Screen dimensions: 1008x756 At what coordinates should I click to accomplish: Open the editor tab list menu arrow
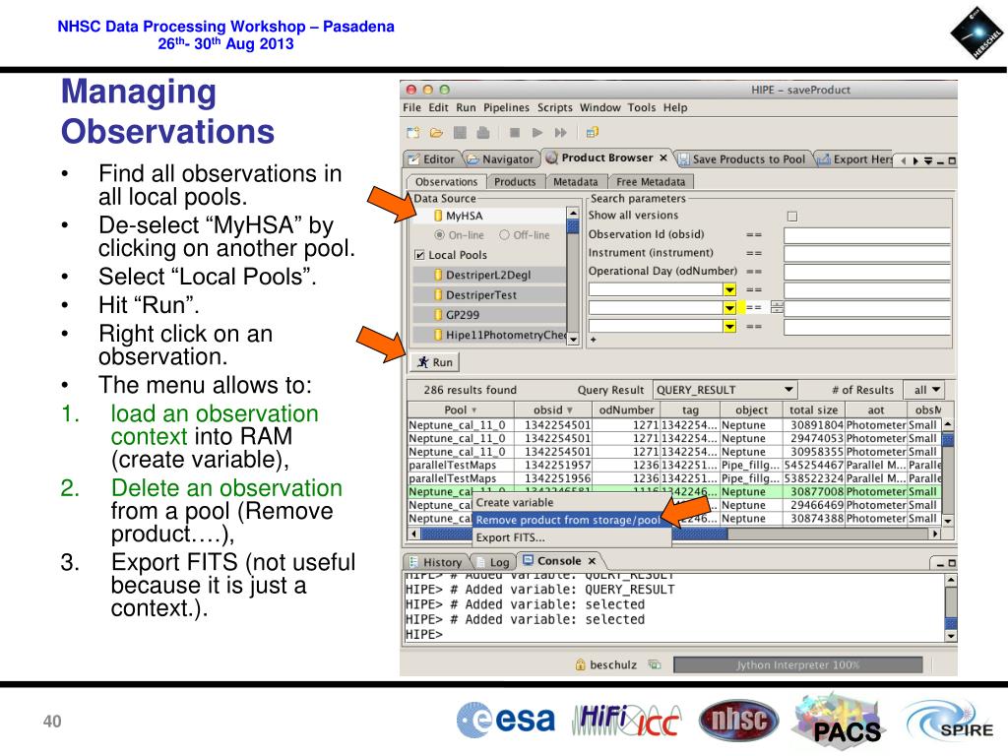click(927, 160)
